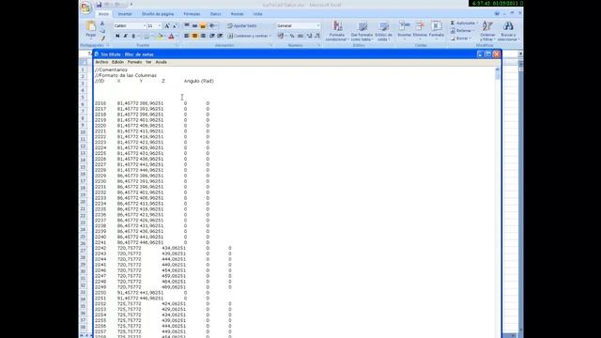
Task: Click the decrease indent icon
Action: pyautogui.click(x=212, y=36)
